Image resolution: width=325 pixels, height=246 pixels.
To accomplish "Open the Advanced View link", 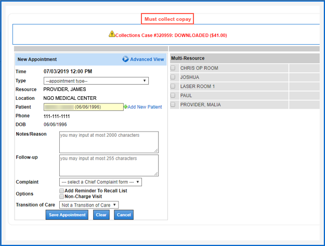I will pos(147,59).
